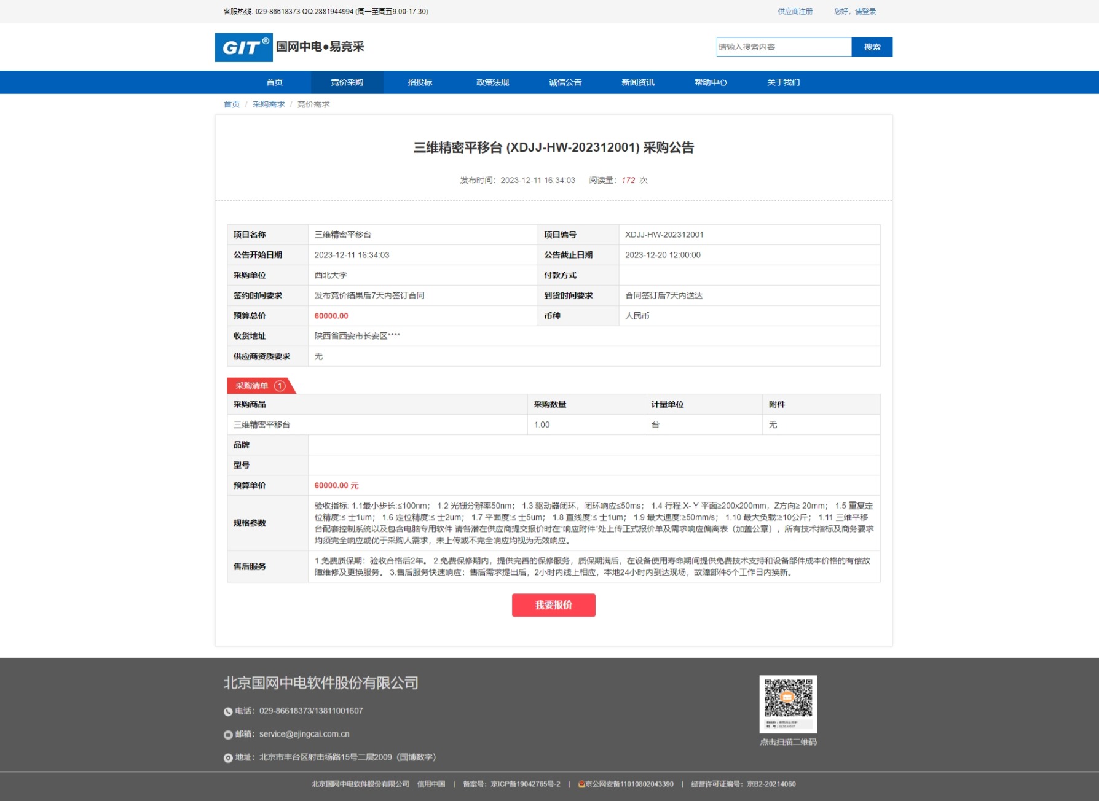Open the 首页 navigation menu item
The height and width of the screenshot is (801, 1099).
pos(274,82)
